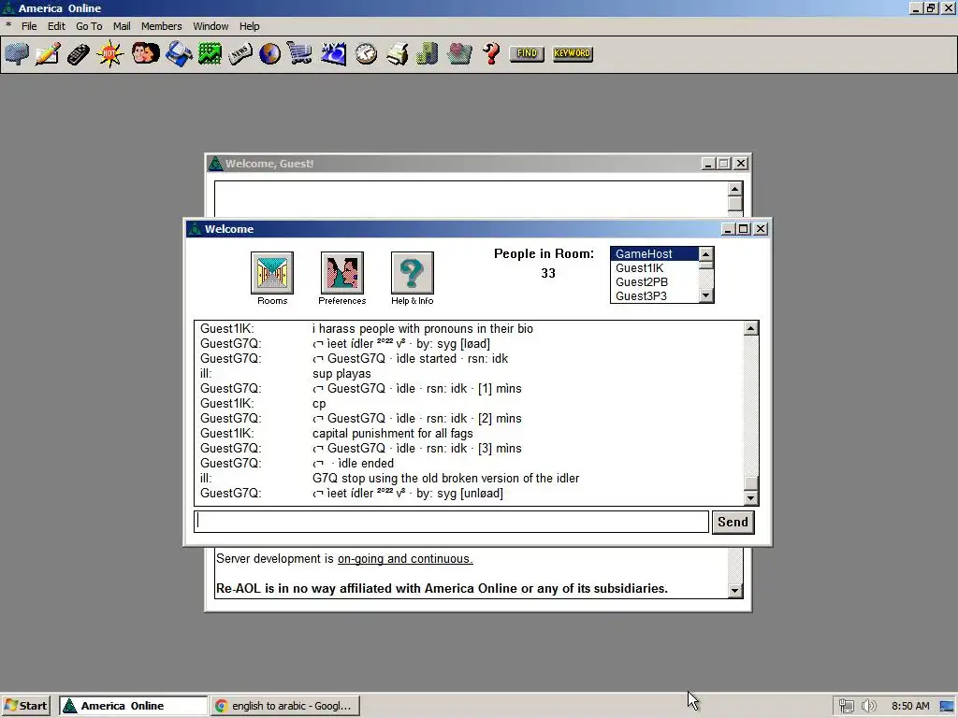Select Guest2PB in the people list
Screen dimensions: 958x718
tap(654, 282)
